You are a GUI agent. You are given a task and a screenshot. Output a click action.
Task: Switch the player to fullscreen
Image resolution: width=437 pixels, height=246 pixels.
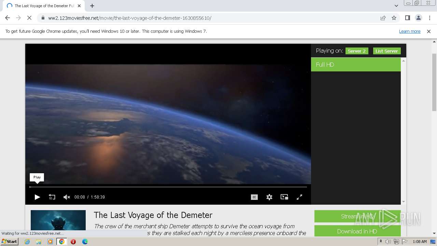tap(299, 197)
